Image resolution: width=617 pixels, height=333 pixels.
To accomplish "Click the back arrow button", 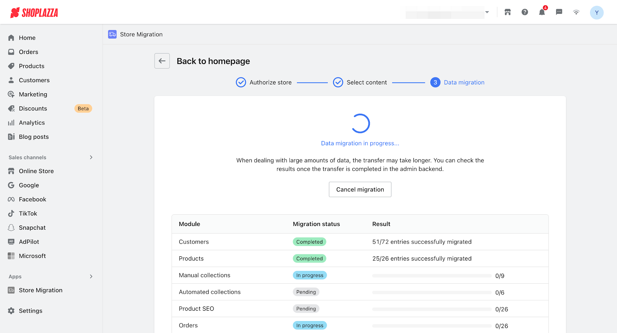I will point(162,61).
